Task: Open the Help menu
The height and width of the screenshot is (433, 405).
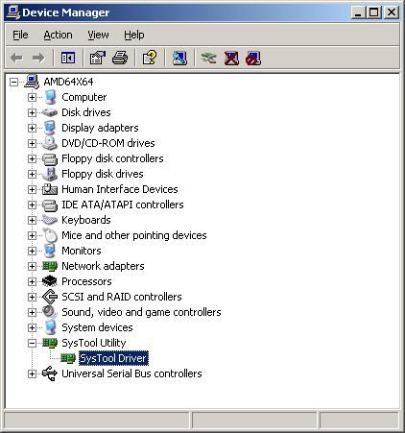Action: pyautogui.click(x=134, y=35)
